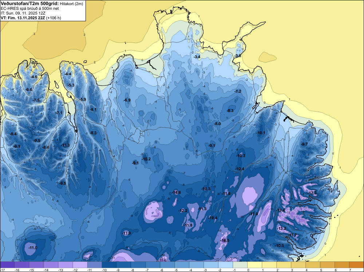Click the '-0.3' temperature value
Image resolution: width=364 pixels, height=272 pixels.
(34, 63)
